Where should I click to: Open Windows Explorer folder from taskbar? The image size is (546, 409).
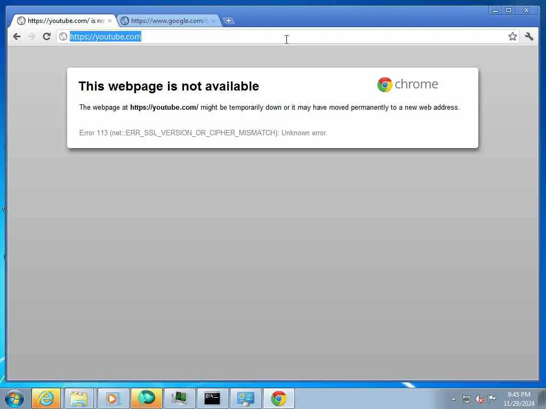[x=79, y=398]
